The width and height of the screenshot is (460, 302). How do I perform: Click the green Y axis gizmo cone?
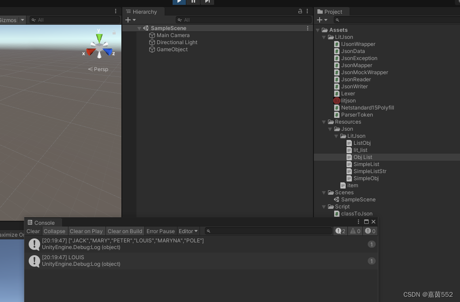click(99, 38)
